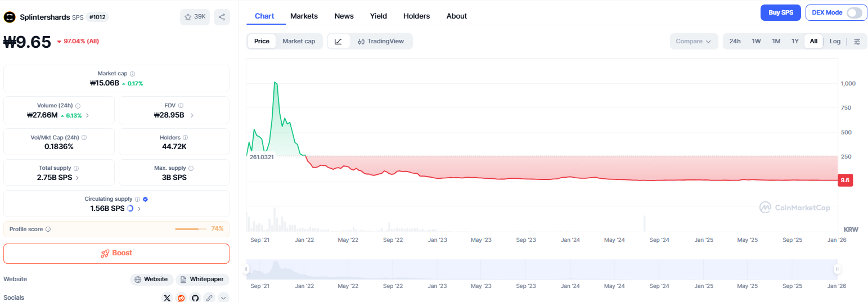Set chart range to 1W
868x302 pixels.
coord(756,41)
